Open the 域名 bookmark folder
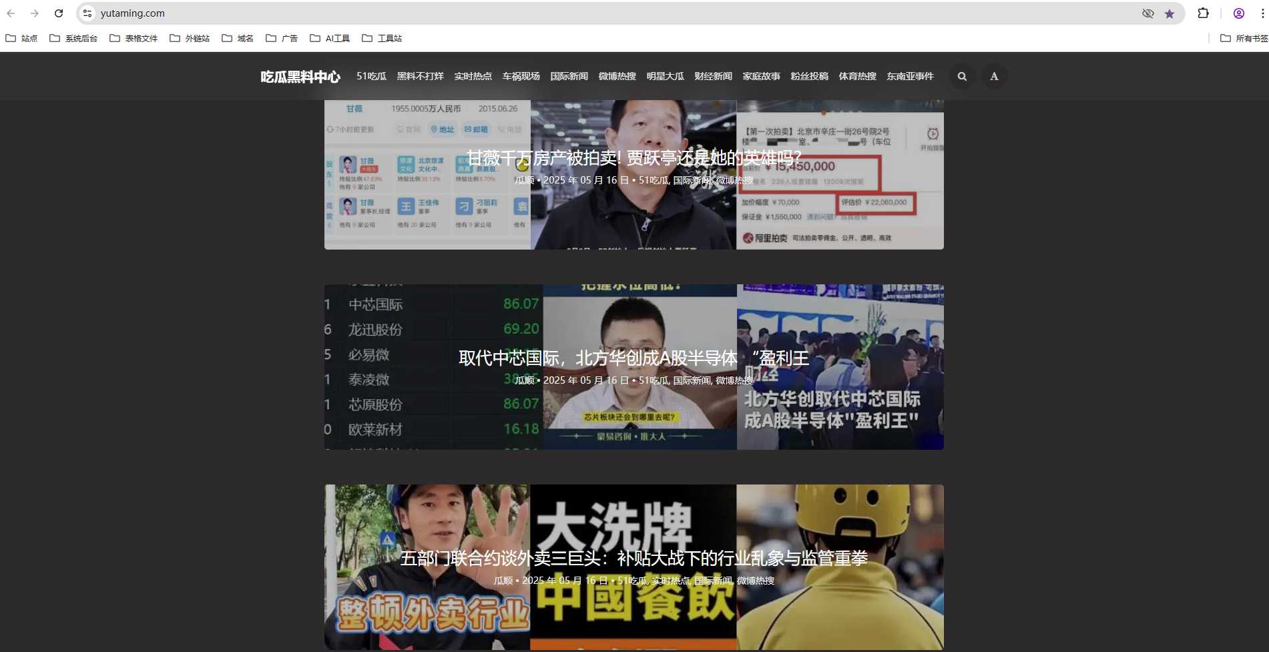Screen dimensions: 1269x652 click(238, 38)
